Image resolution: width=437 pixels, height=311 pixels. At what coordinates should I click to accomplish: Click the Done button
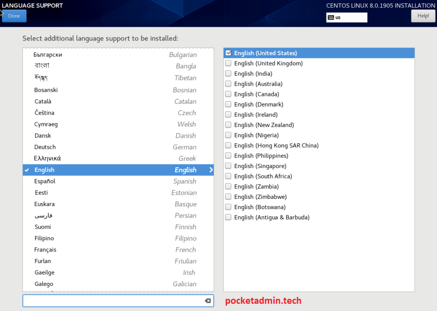pyautogui.click(x=14, y=16)
